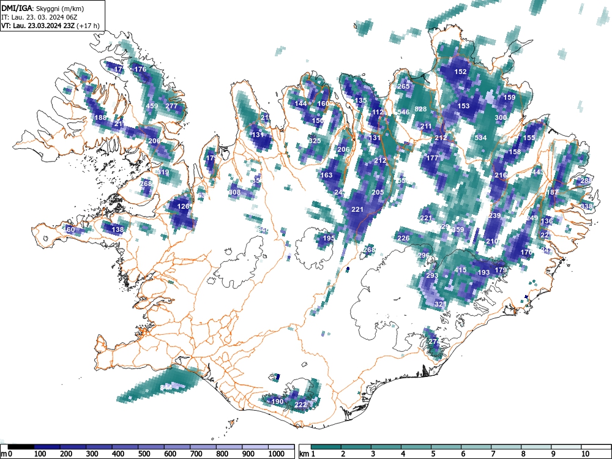Viewport: 612px width, 459px height.
Task: Click the black 0–100 m legend swatch
Action: coord(21,447)
